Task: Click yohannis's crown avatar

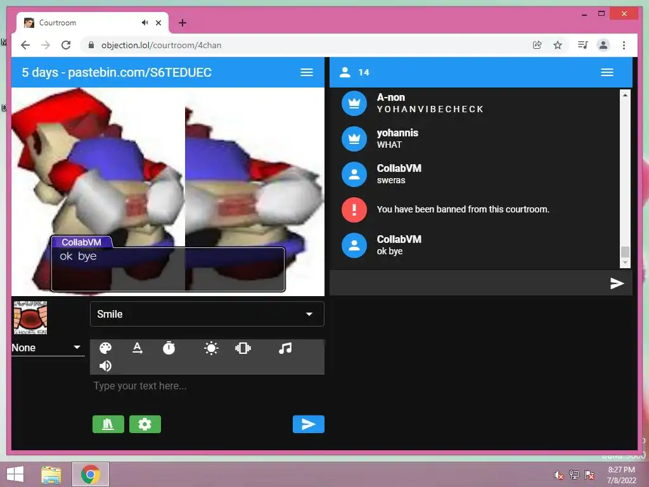Action: tap(354, 139)
